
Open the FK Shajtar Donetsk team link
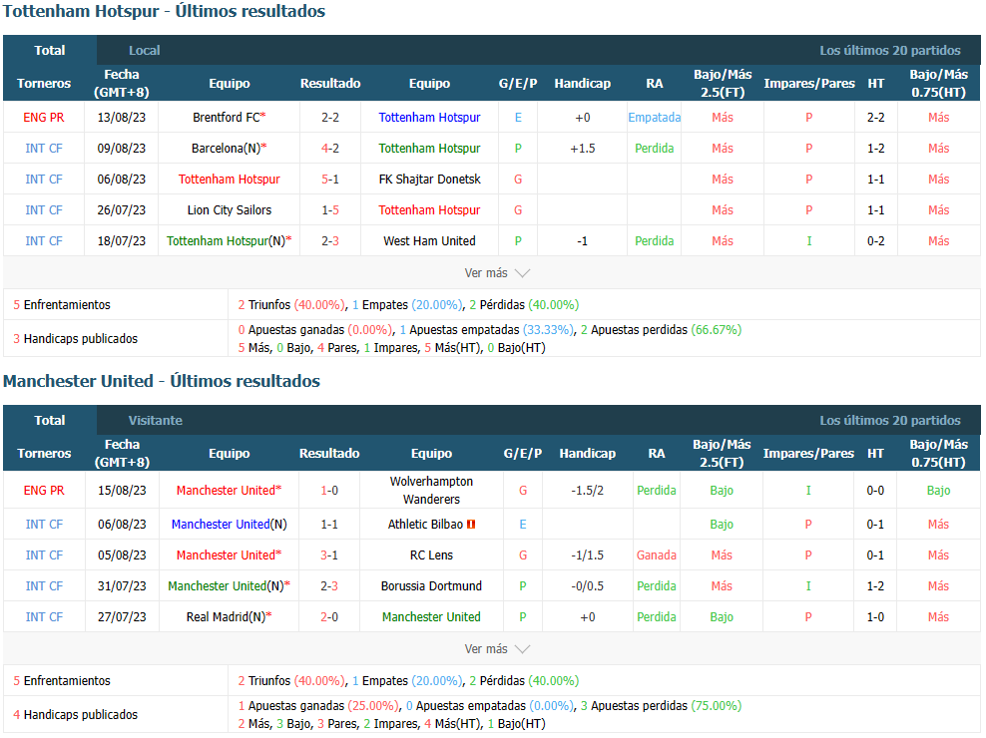429,180
